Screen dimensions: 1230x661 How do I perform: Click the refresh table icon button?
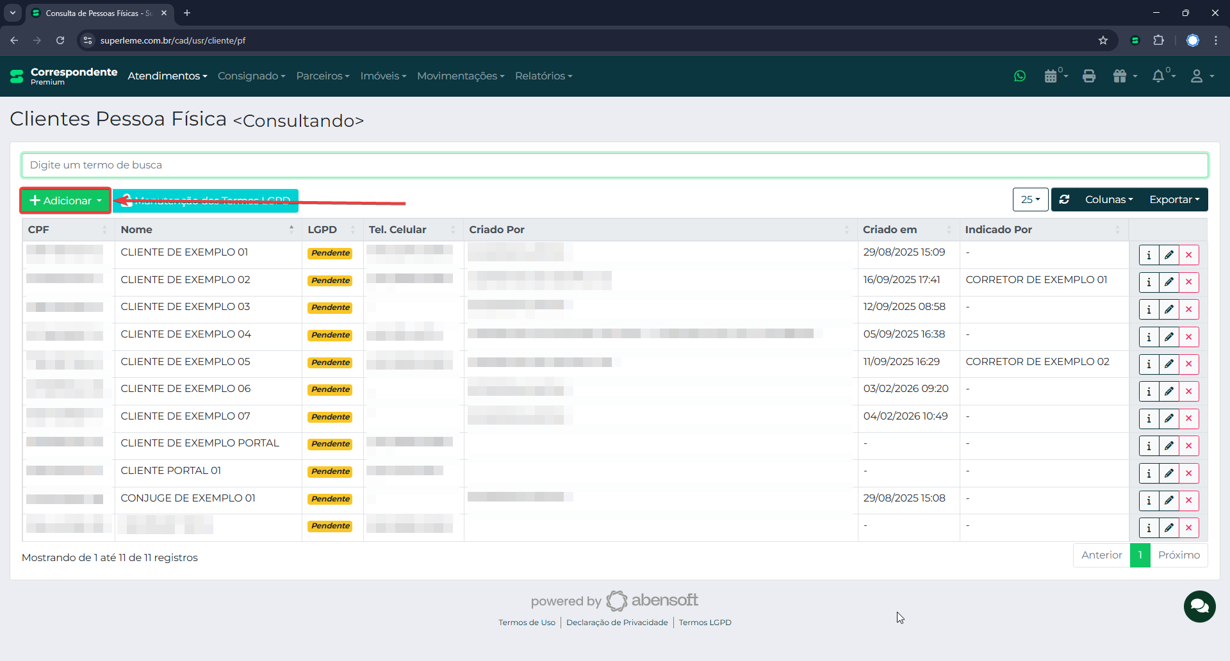(1065, 200)
